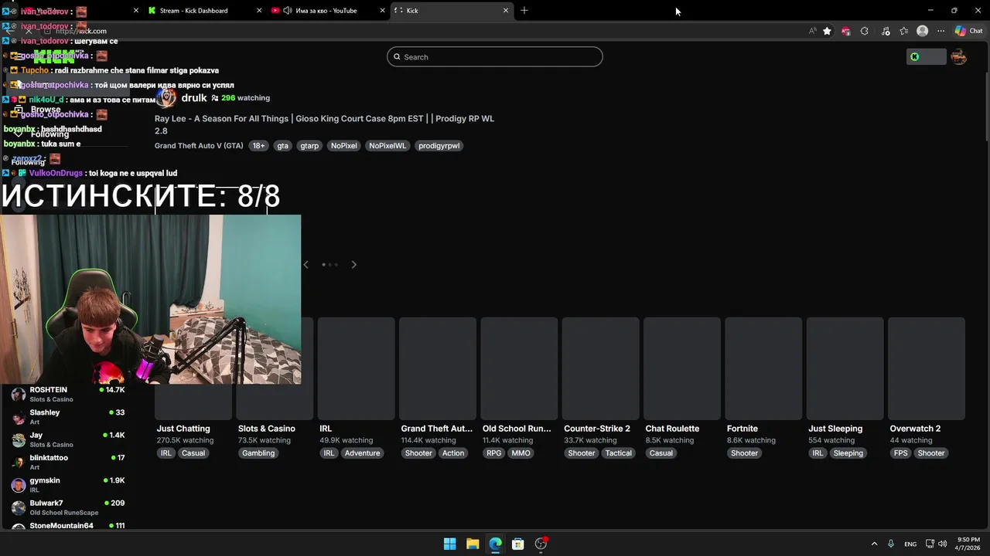Open Bulwark7 channel in sidebar
The height and width of the screenshot is (556, 990).
pos(68,507)
